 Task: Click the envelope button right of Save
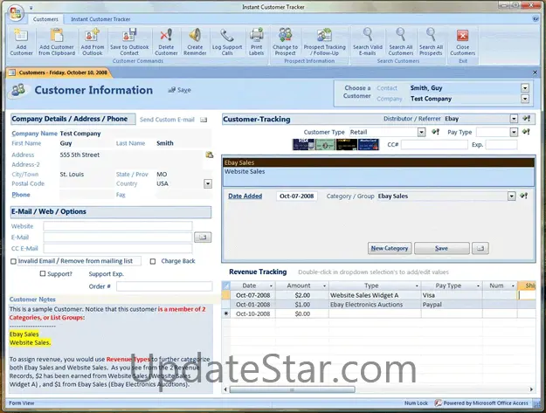coord(480,248)
